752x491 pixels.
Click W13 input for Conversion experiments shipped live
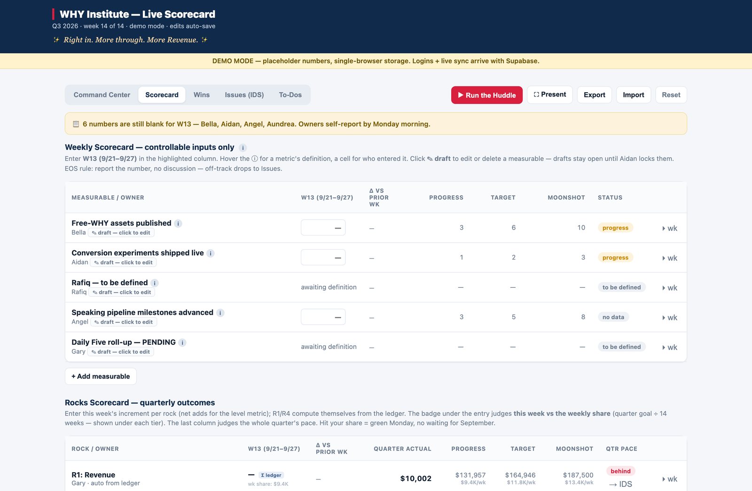(x=323, y=257)
